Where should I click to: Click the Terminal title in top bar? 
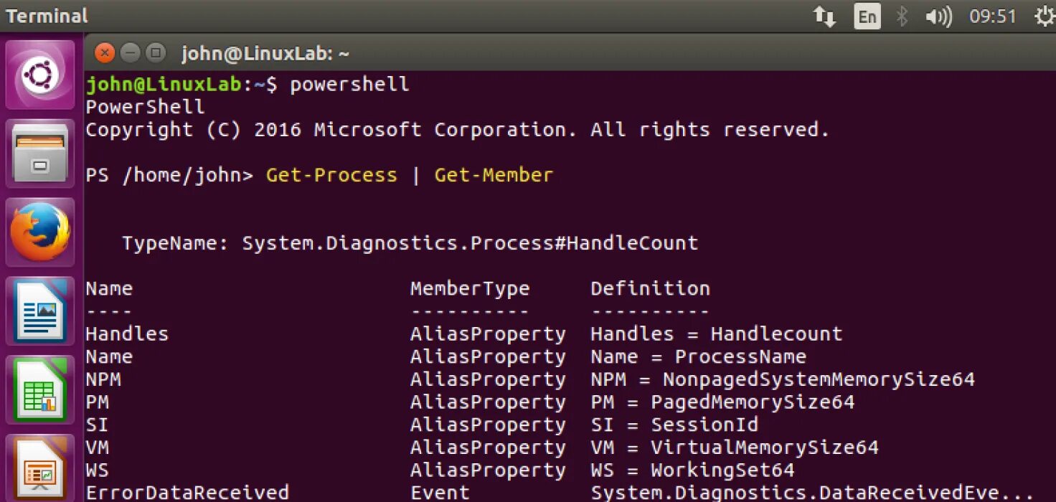tap(47, 16)
